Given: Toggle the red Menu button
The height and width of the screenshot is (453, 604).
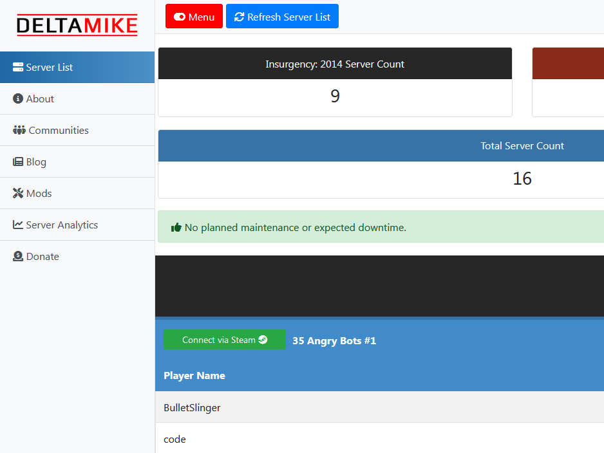Looking at the screenshot, I should (x=194, y=17).
